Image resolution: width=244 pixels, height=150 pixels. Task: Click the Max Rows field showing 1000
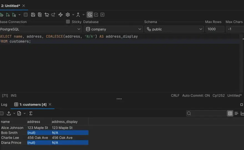tap(215, 29)
